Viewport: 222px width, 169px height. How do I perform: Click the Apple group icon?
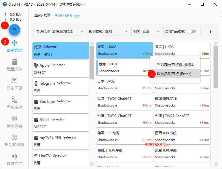click(36, 65)
